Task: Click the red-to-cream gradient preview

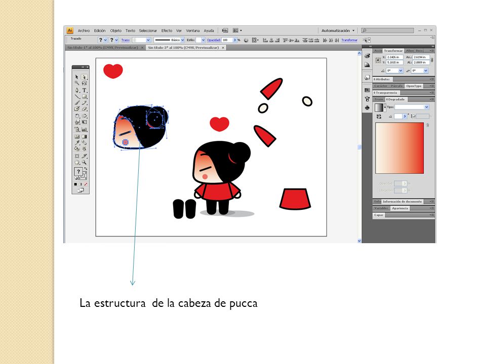Action: coord(399,148)
